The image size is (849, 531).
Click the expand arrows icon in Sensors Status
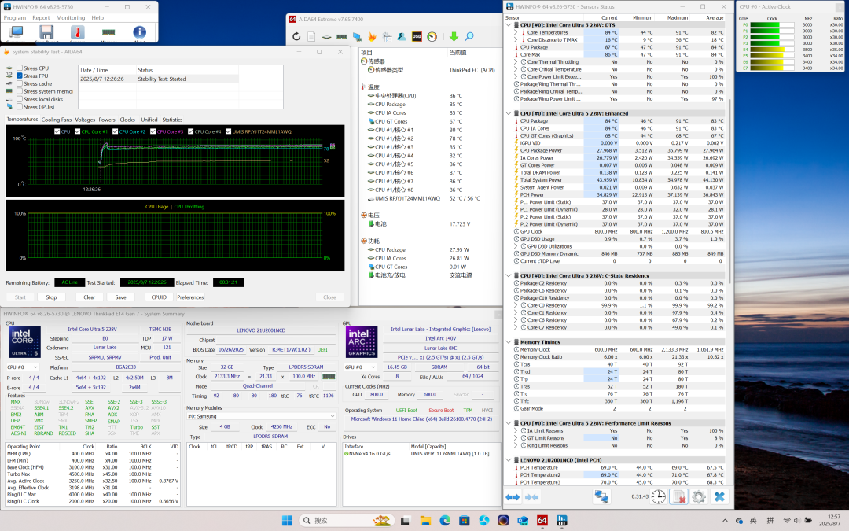[x=513, y=497]
